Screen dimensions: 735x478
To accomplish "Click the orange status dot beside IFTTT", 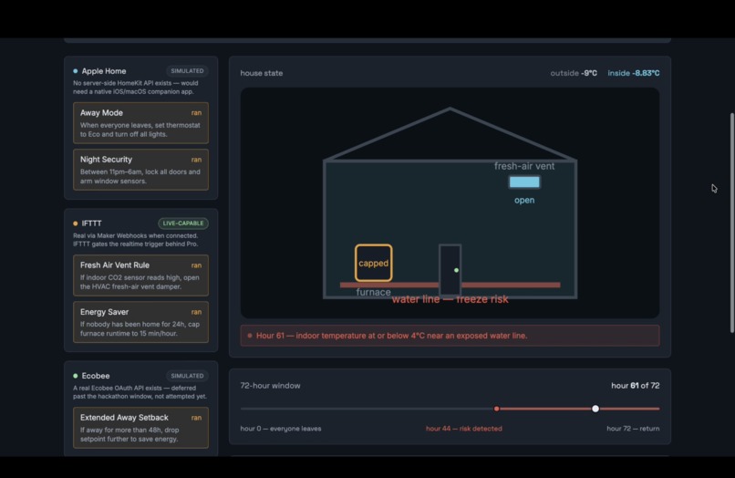I will (x=76, y=223).
